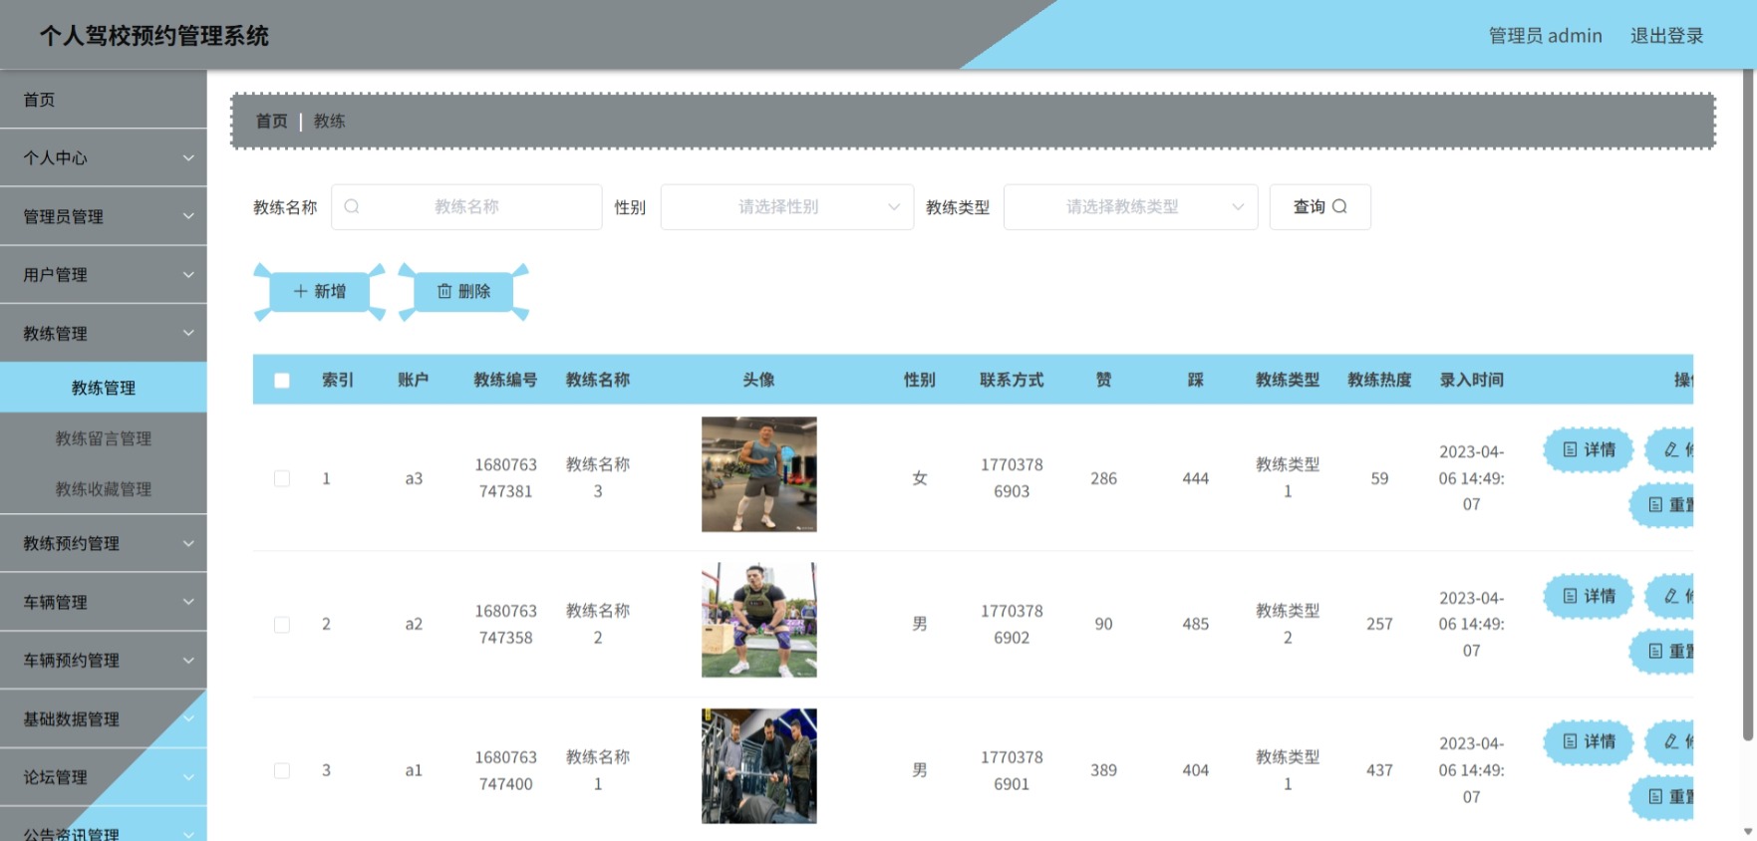Click 首页 in the breadcrumb
The image size is (1757, 841).
271,121
